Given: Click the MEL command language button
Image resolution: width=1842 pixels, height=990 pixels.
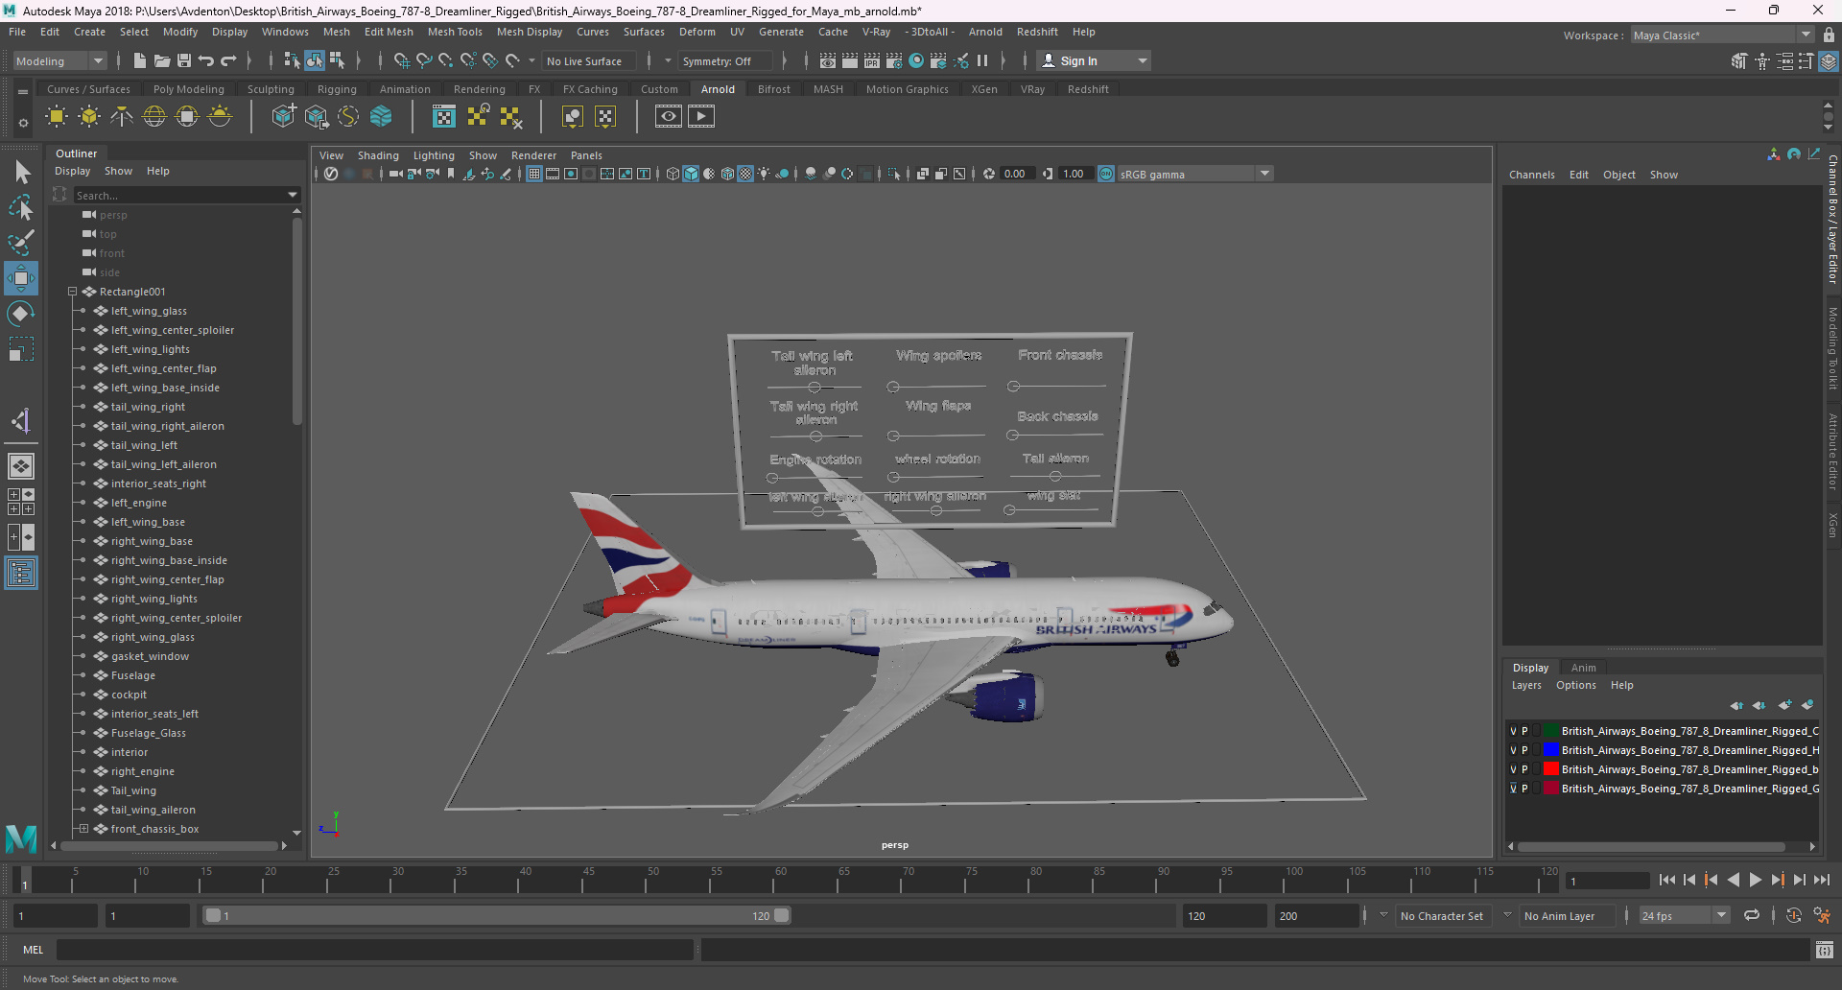Looking at the screenshot, I should [34, 950].
